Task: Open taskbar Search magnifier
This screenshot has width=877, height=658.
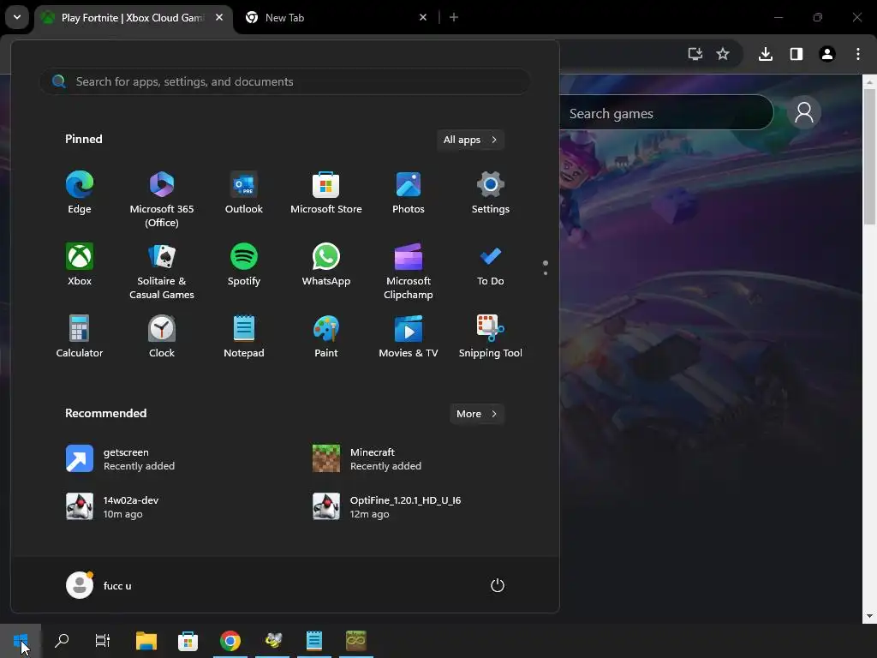Action: coord(62,641)
